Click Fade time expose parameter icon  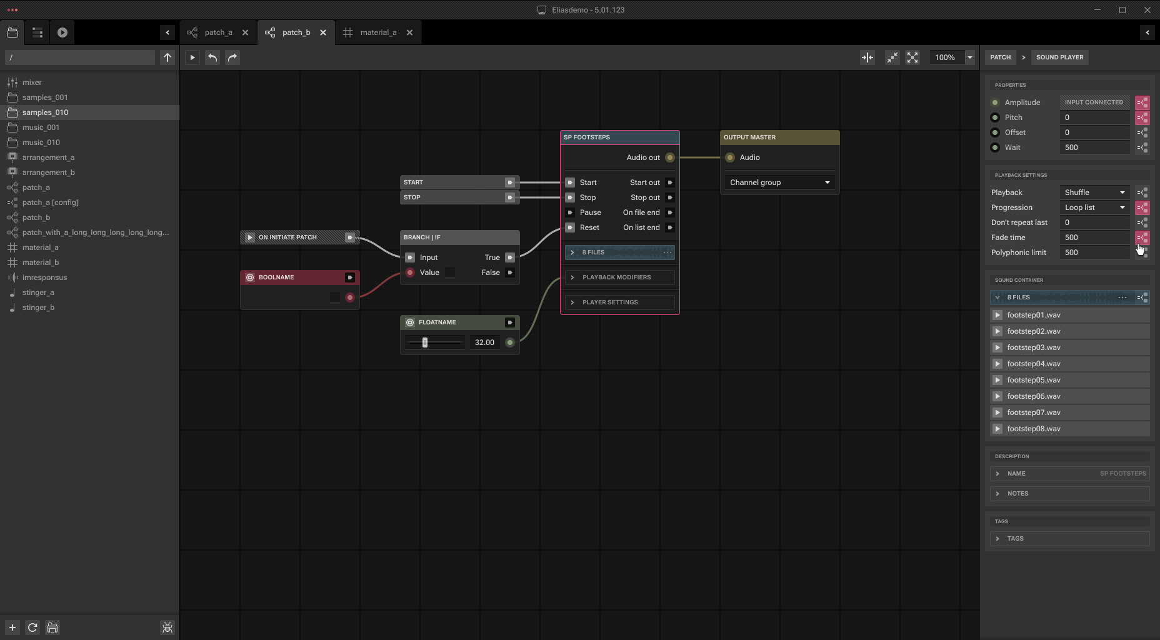pyautogui.click(x=1142, y=237)
